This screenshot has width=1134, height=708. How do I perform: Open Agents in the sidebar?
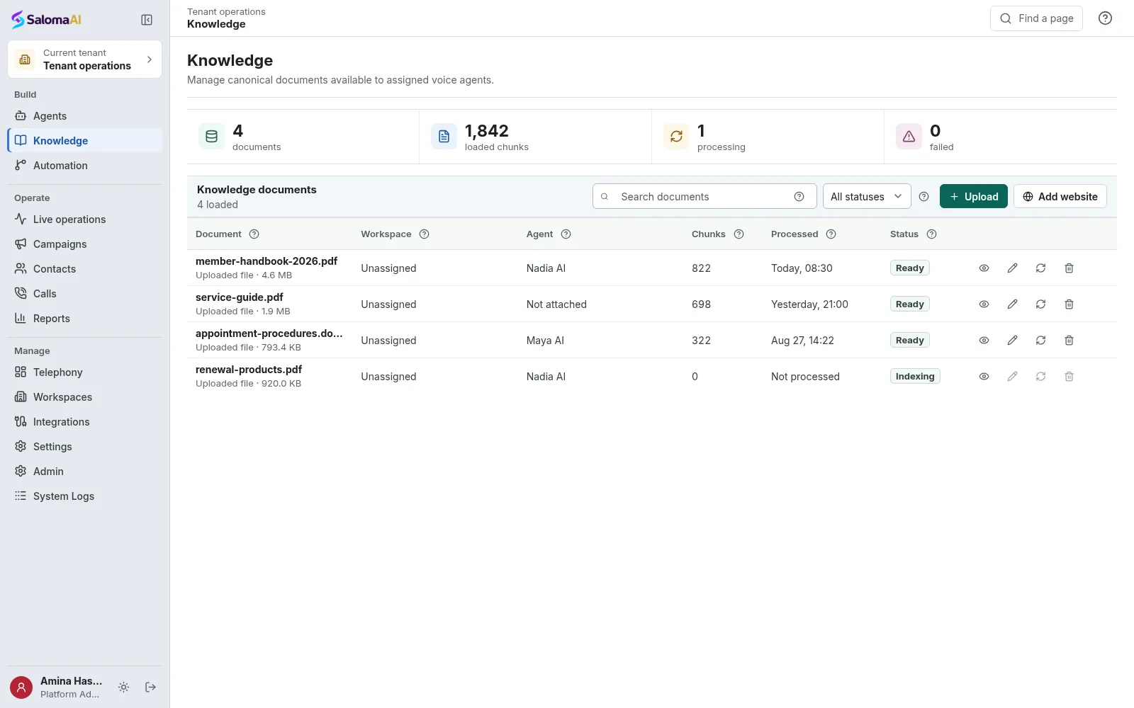[x=84, y=116]
